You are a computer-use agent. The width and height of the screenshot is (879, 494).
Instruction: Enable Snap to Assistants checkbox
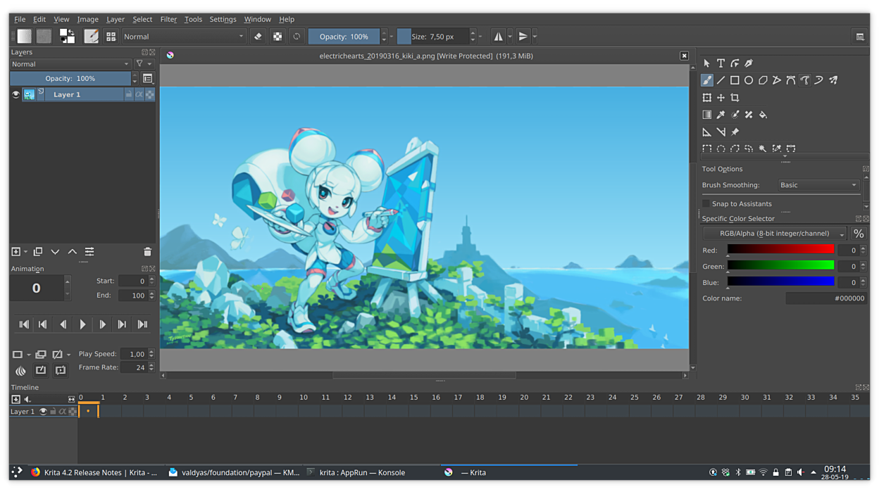click(x=706, y=204)
